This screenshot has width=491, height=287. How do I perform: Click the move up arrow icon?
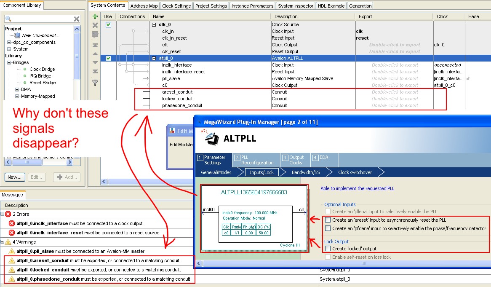[x=95, y=54]
